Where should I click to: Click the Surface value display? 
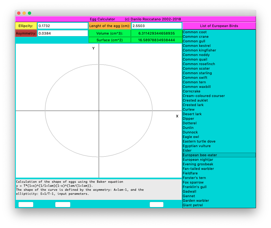pos(156,40)
